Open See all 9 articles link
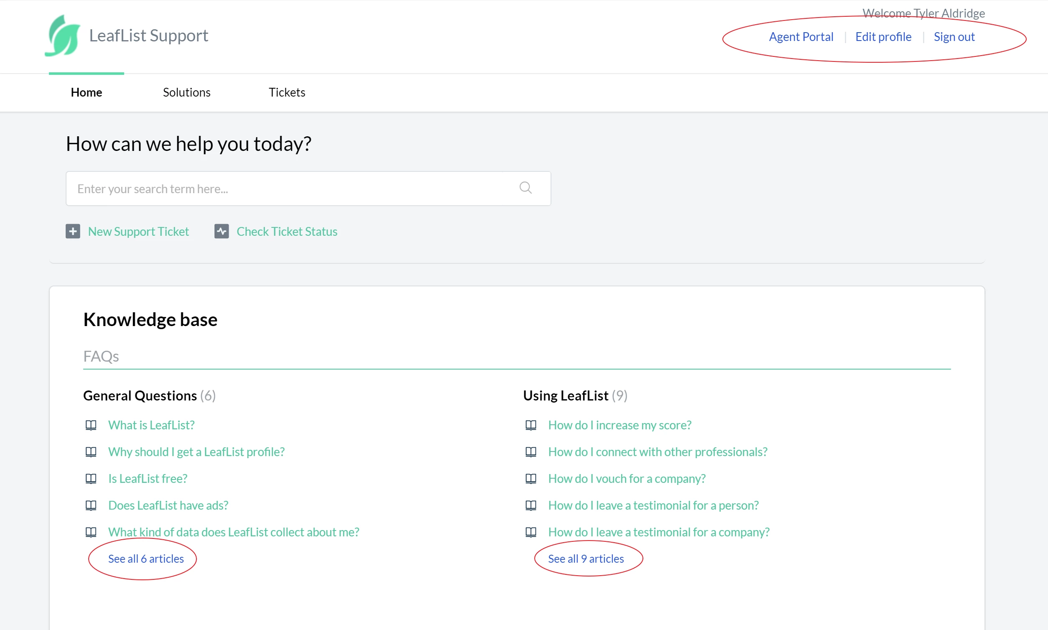 pyautogui.click(x=586, y=559)
